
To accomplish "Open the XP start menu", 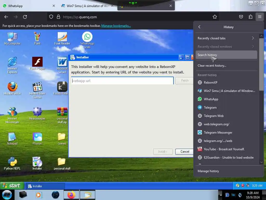I will point(12,185).
